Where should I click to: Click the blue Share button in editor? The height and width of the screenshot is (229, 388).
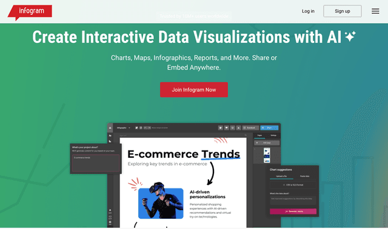[x=269, y=127]
